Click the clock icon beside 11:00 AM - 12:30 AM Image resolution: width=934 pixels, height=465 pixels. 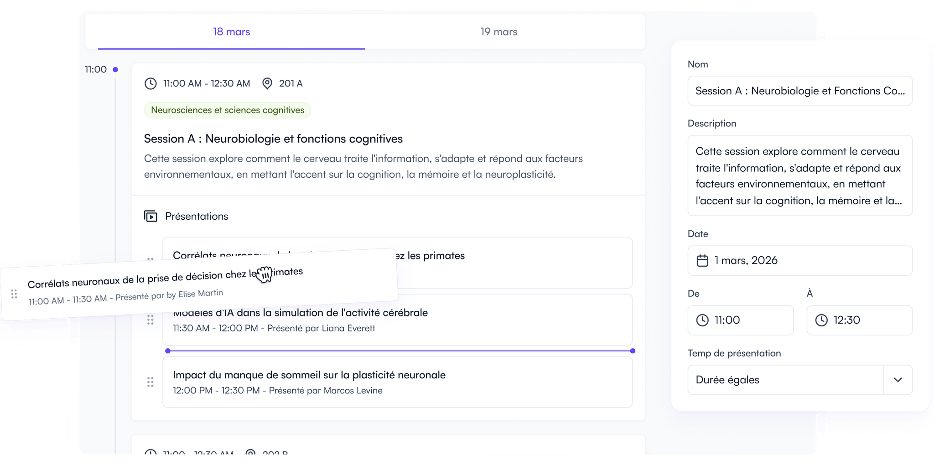tap(150, 83)
